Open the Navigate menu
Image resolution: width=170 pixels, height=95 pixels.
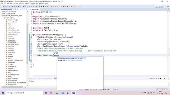pyautogui.click(x=22, y=4)
